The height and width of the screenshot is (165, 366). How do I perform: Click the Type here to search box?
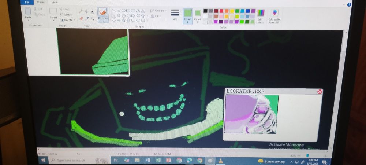pyautogui.click(x=79, y=161)
